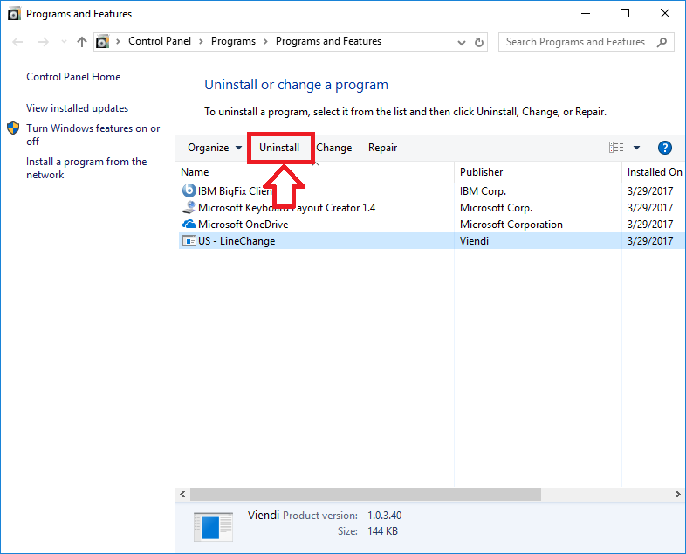Click the horizontal scrollbar thumb
Screen dimensions: 686x554
point(366,494)
